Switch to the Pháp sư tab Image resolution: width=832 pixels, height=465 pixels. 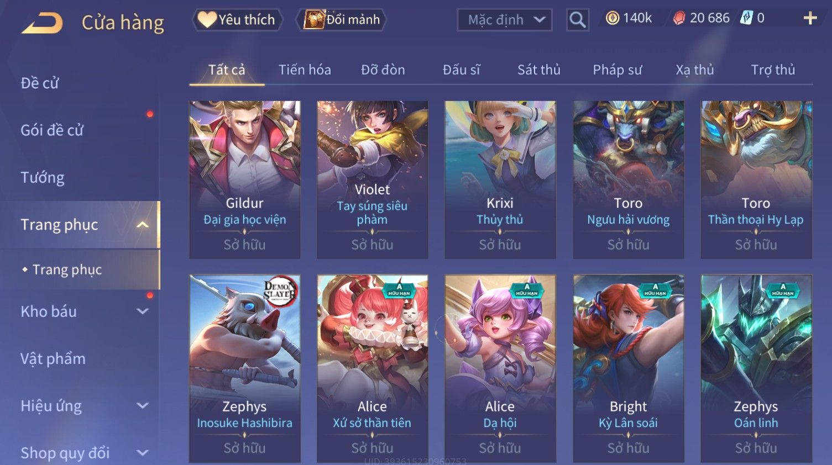617,70
